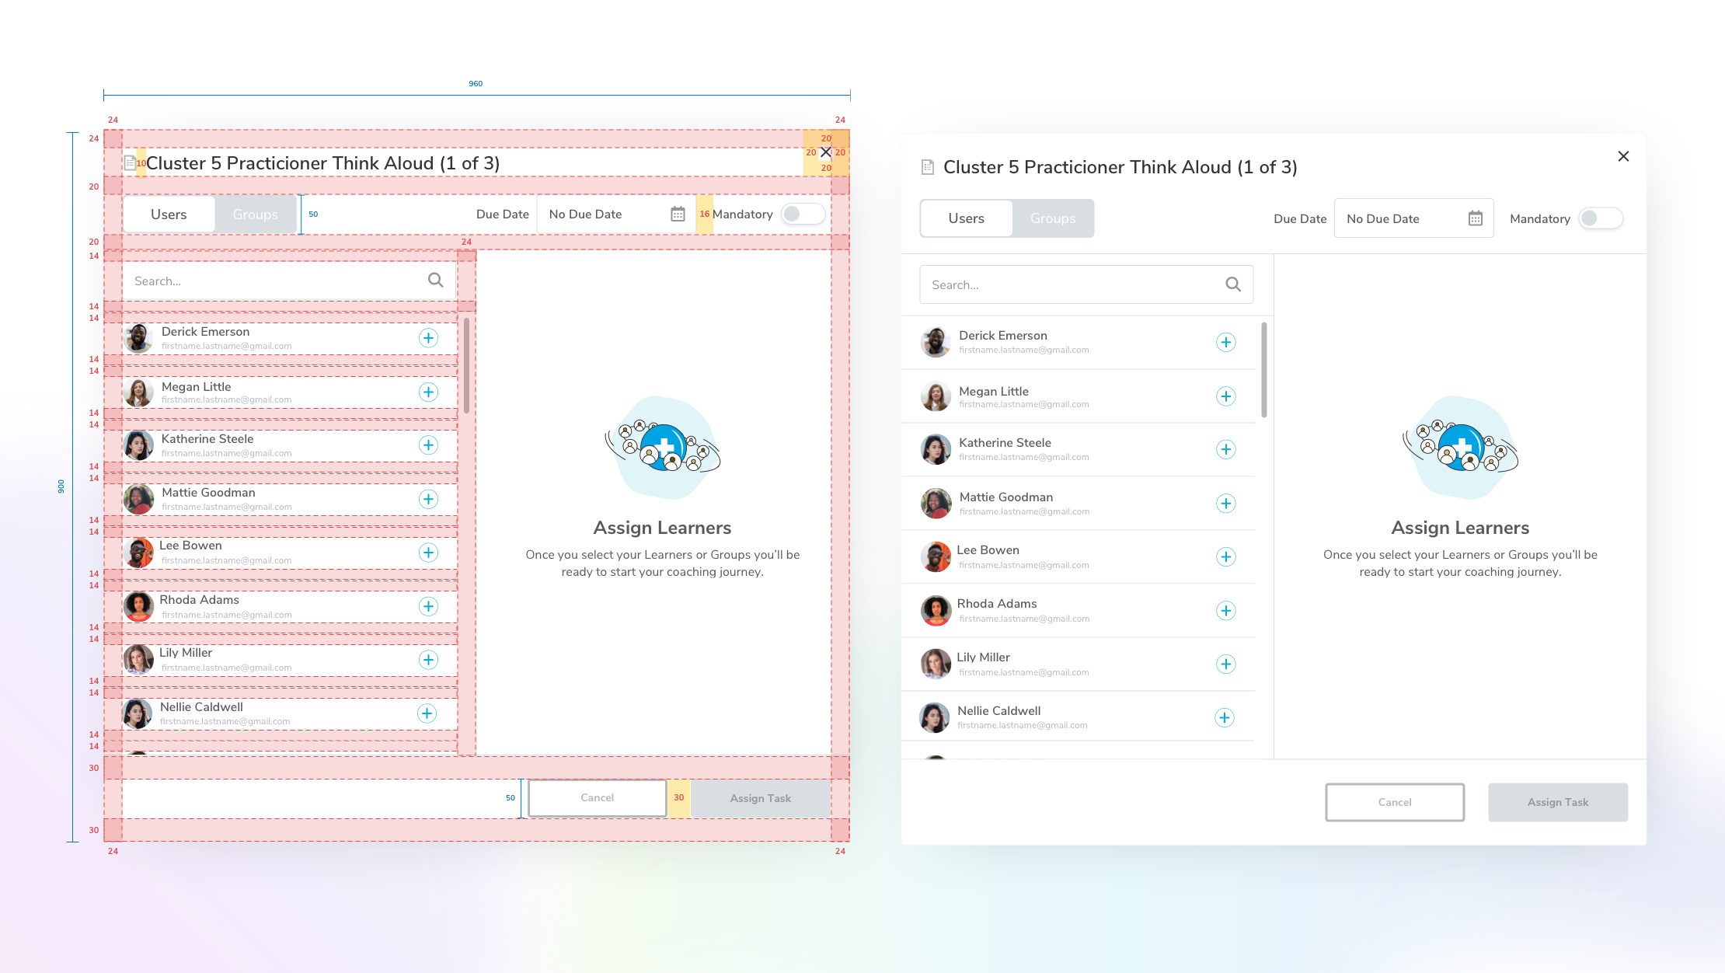
Task: Add Derick Emerson in the right dialog
Action: 1226,343
